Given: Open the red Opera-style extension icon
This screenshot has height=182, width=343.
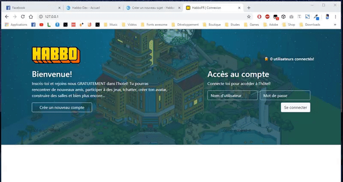Looking at the screenshot, I should tap(259, 17).
